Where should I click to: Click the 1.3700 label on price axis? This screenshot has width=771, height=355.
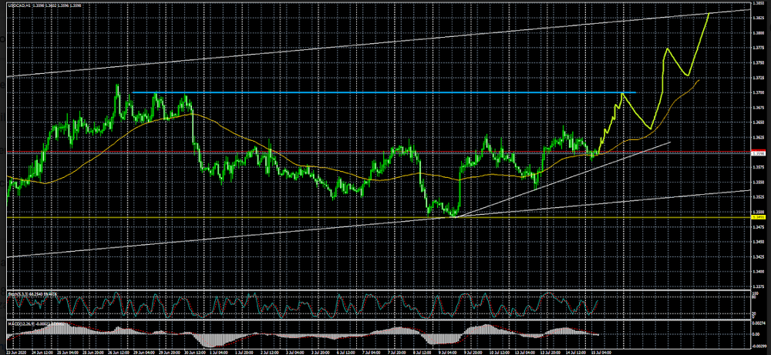pos(759,92)
